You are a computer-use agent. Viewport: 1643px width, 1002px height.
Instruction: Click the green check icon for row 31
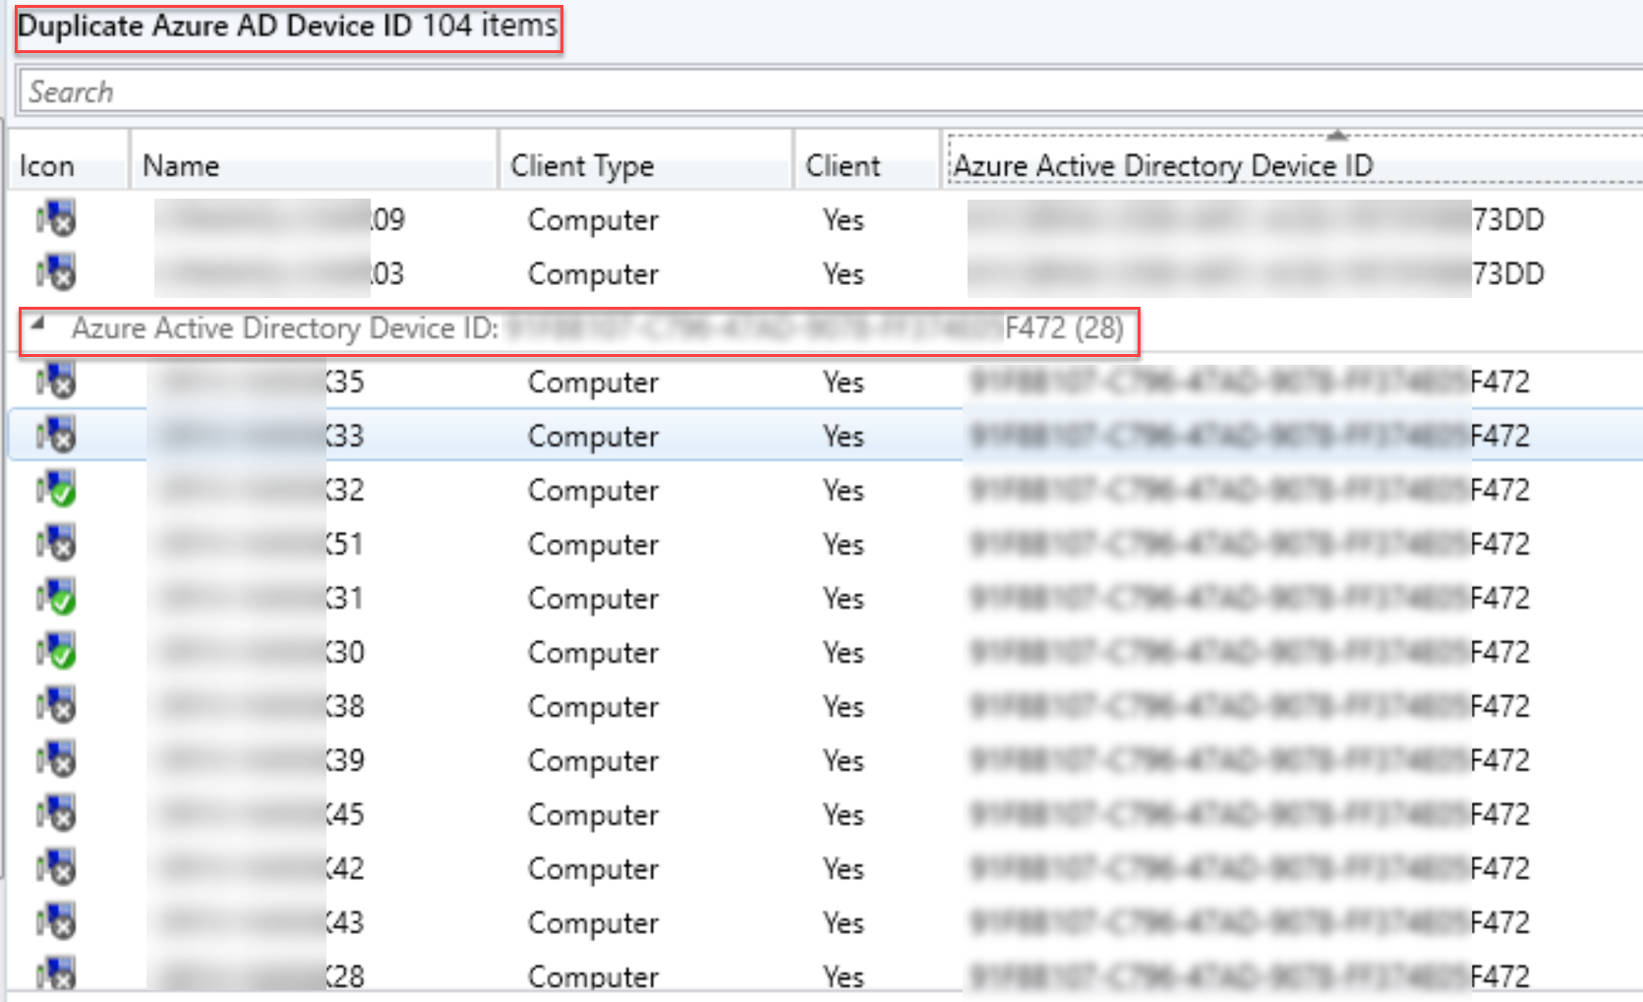click(56, 597)
